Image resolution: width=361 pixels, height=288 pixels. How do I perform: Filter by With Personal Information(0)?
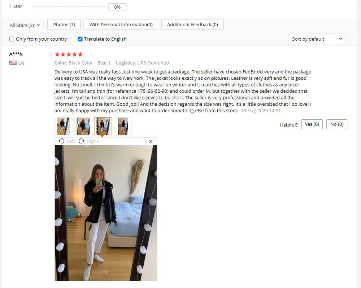121,25
